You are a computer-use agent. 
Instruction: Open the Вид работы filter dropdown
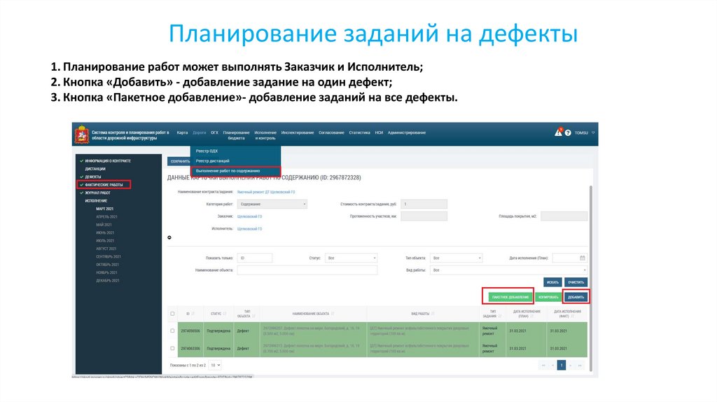point(508,270)
